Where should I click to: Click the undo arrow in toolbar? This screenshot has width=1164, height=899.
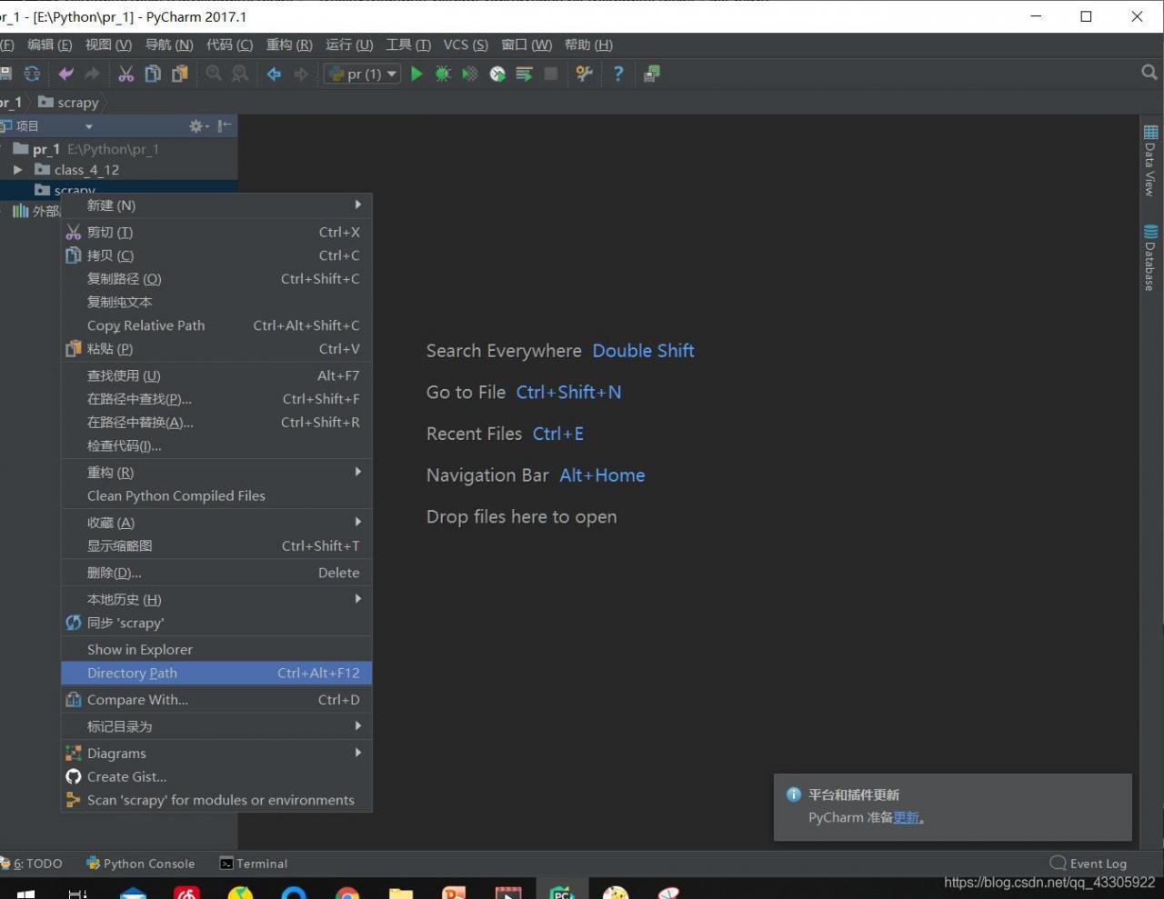pyautogui.click(x=65, y=74)
